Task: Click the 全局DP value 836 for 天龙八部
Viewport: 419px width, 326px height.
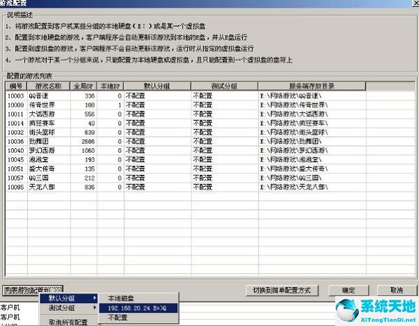Action: (90, 187)
